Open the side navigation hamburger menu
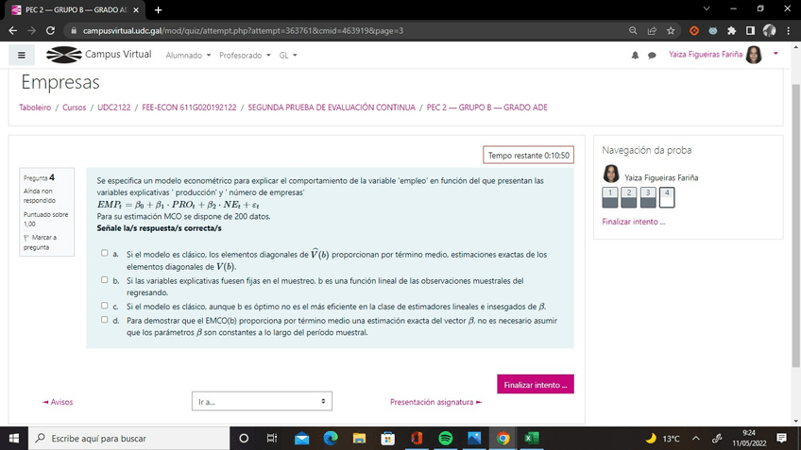 click(22, 55)
